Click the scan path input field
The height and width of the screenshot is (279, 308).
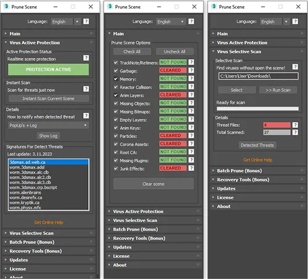(x=258, y=76)
